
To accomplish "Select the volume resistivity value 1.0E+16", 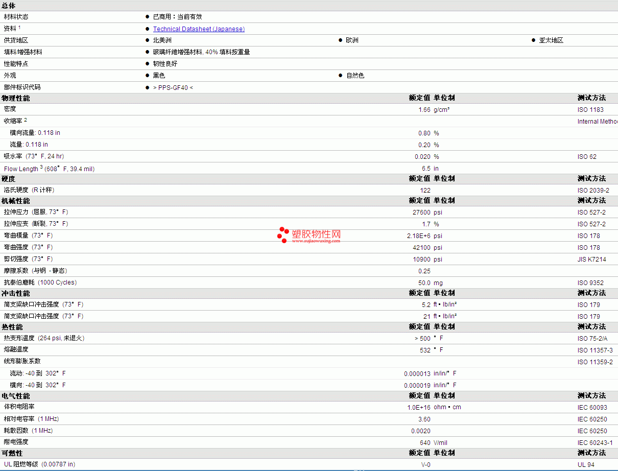I will [419, 408].
